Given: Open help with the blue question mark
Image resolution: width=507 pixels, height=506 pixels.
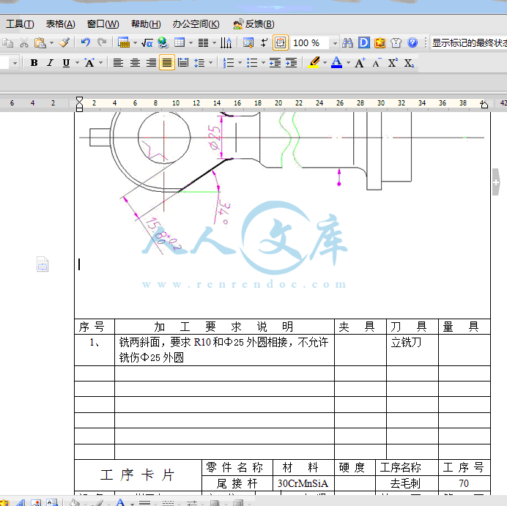Looking at the screenshot, I should click(x=412, y=42).
